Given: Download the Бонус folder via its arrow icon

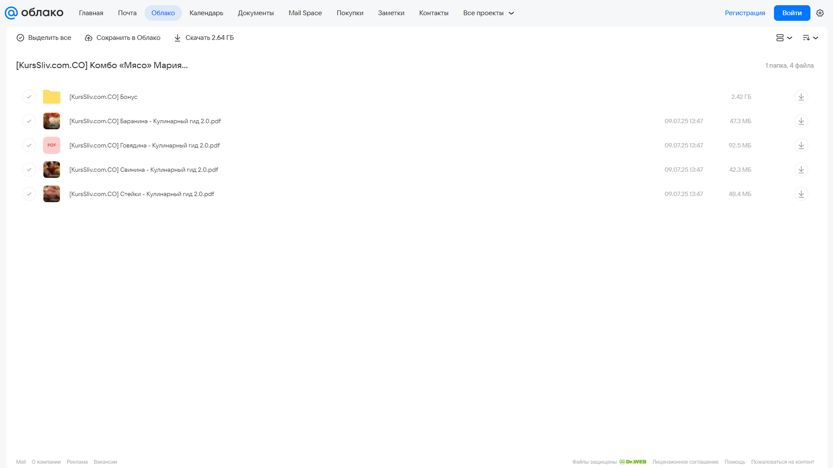Looking at the screenshot, I should (801, 97).
